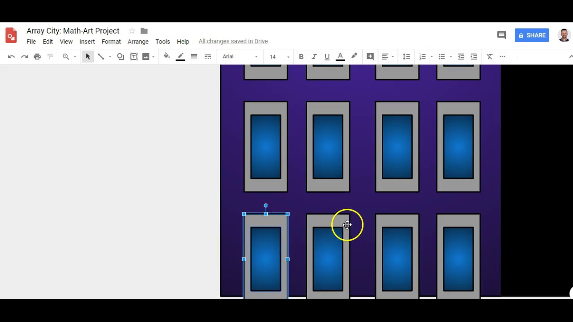
Task: Open the Insert menu
Action: pos(87,42)
